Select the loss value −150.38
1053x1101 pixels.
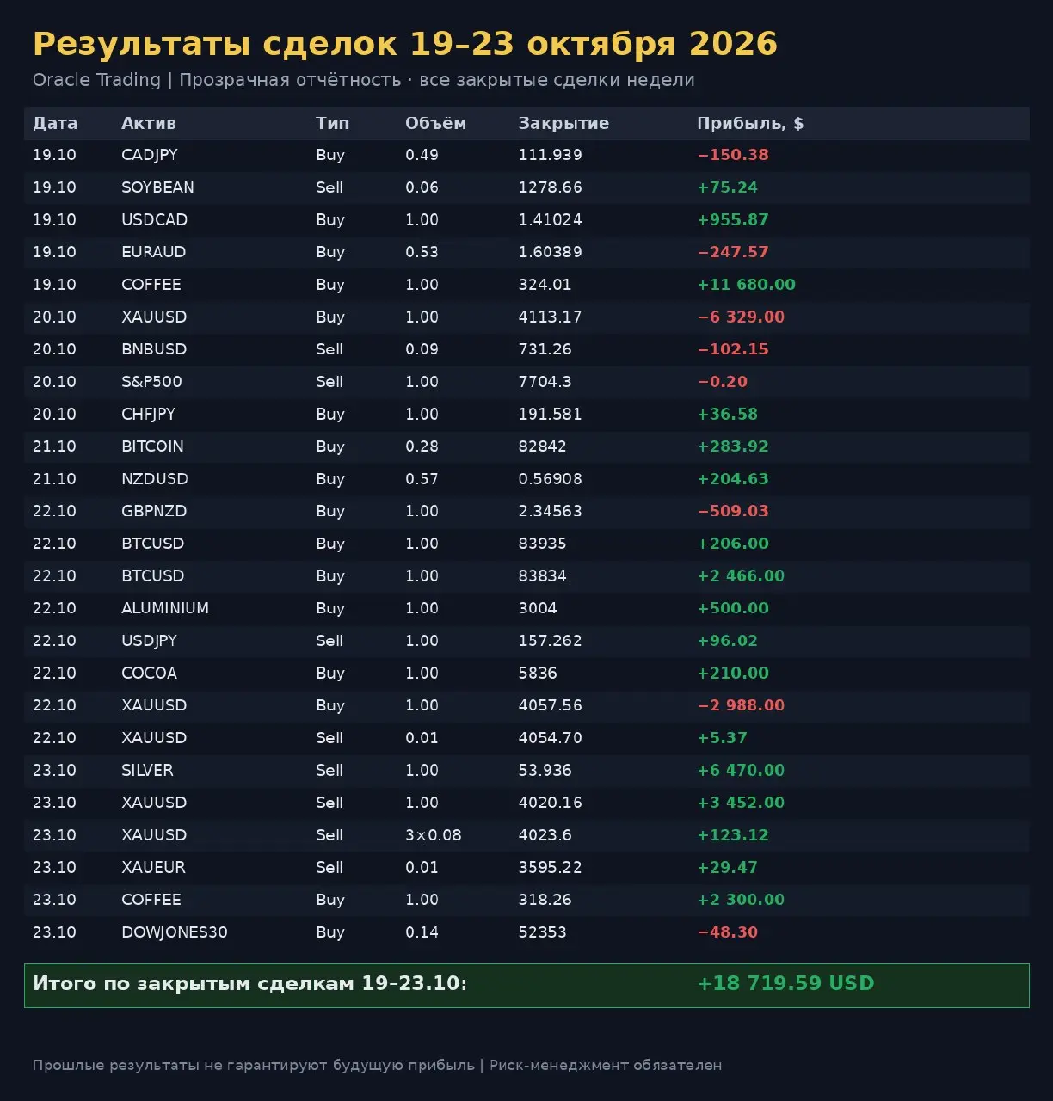pyautogui.click(x=733, y=155)
